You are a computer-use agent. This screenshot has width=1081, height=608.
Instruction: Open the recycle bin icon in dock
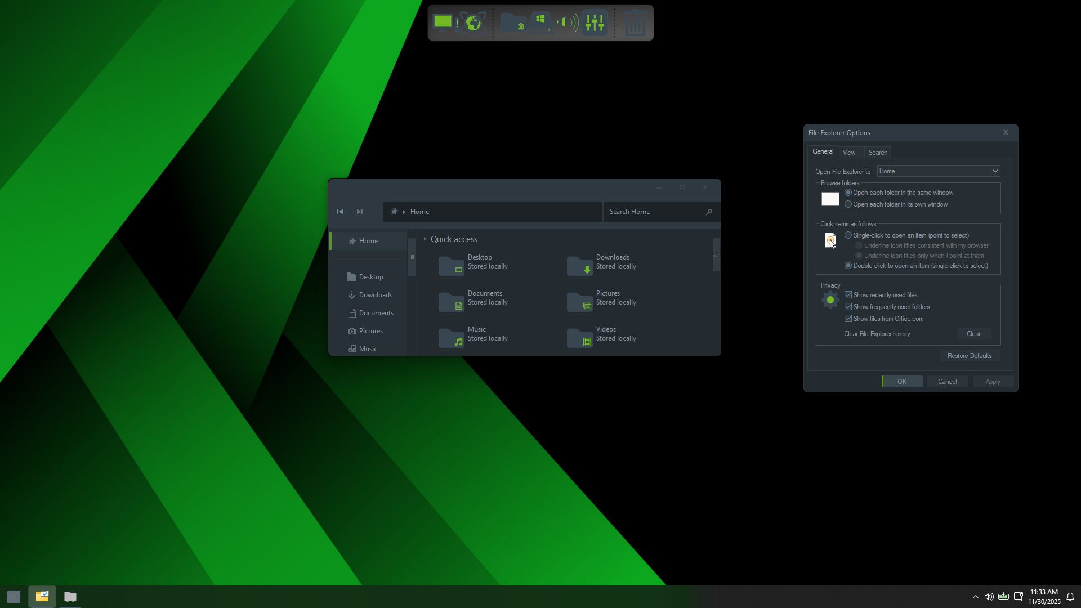pos(635,23)
